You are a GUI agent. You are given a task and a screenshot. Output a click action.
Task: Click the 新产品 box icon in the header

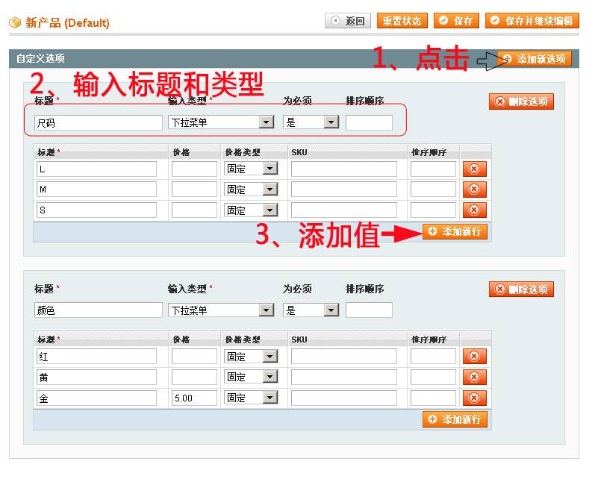(x=15, y=22)
